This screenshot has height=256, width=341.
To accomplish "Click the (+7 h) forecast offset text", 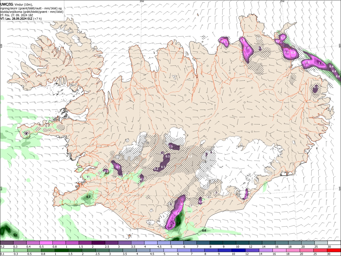I will click(x=37, y=19).
